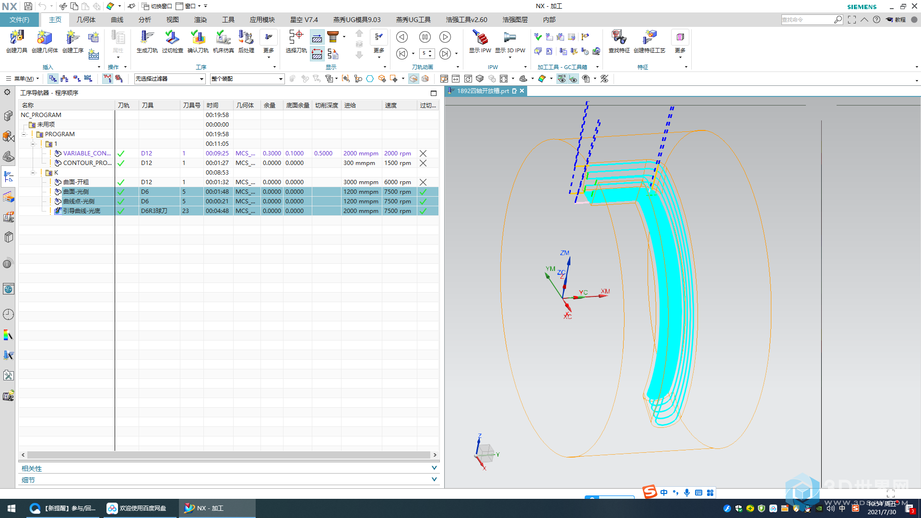The width and height of the screenshot is (921, 518).
Task: Switch to the 燕秀UG工具 ribbon tab
Action: [413, 20]
